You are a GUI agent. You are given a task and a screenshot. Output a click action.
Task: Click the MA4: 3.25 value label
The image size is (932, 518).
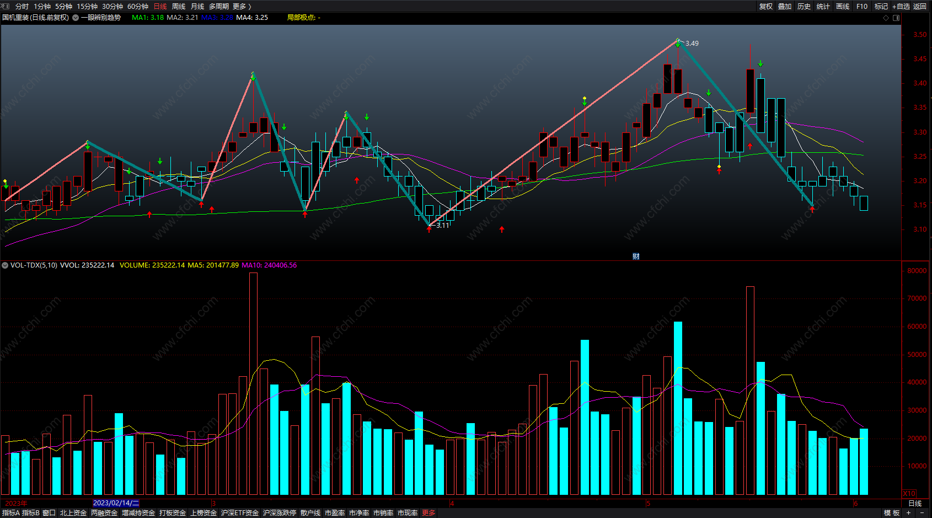pyautogui.click(x=252, y=18)
